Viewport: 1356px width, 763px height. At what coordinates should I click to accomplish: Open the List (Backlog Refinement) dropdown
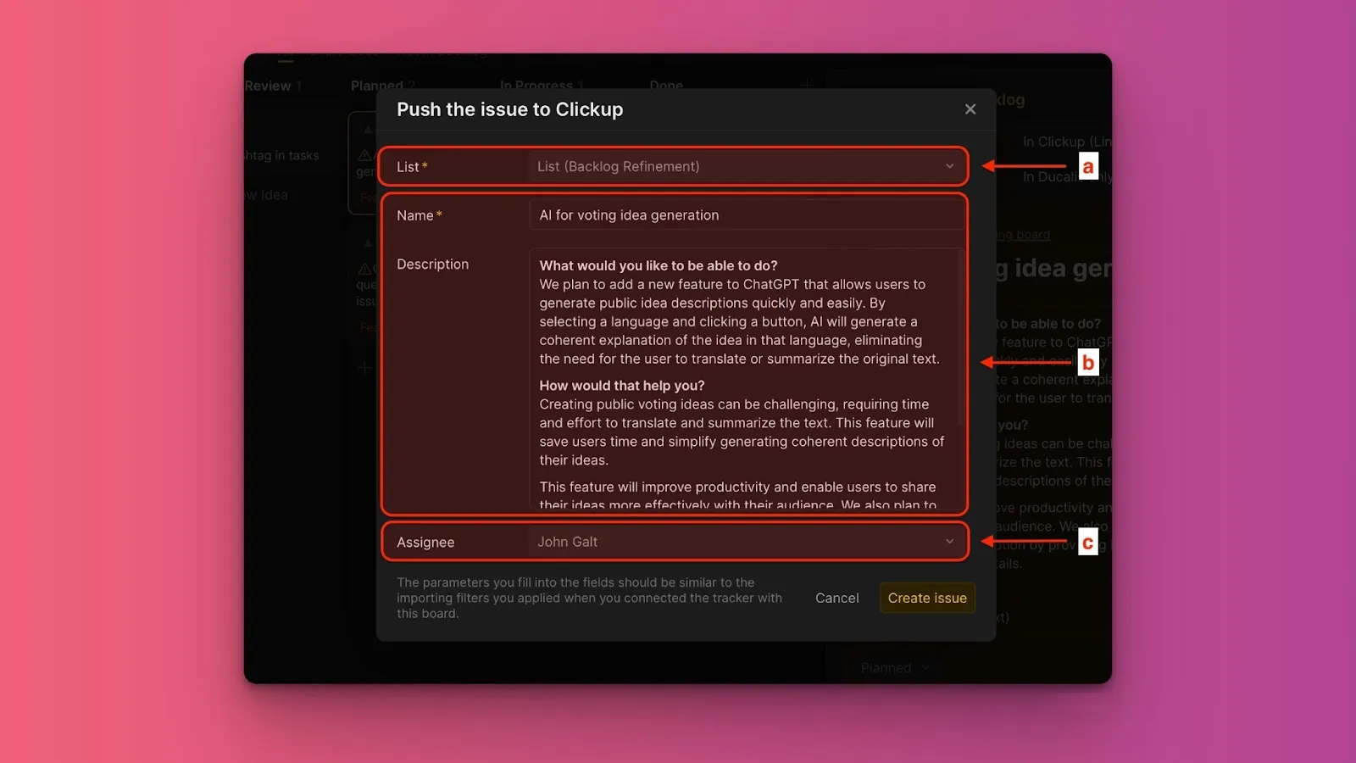point(744,166)
